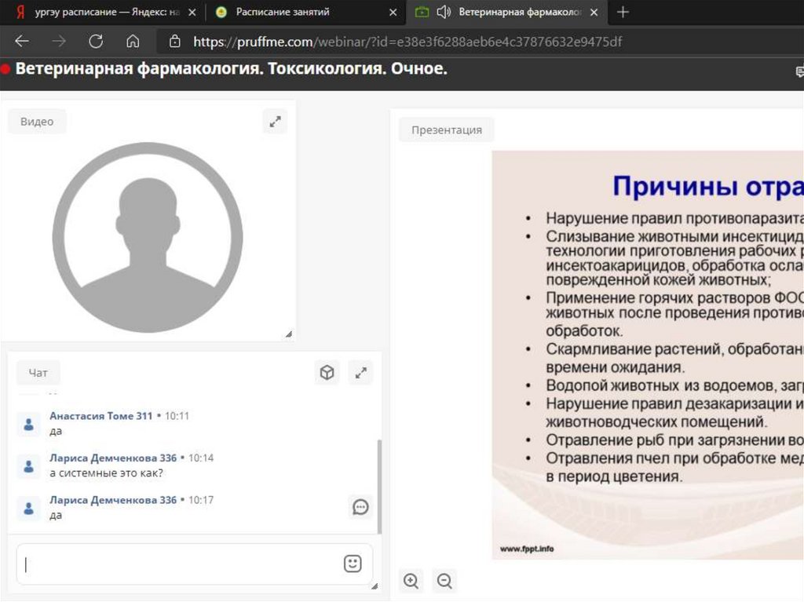The width and height of the screenshot is (804, 602).
Task: Zoom out of the presentation slide
Action: coord(444,581)
